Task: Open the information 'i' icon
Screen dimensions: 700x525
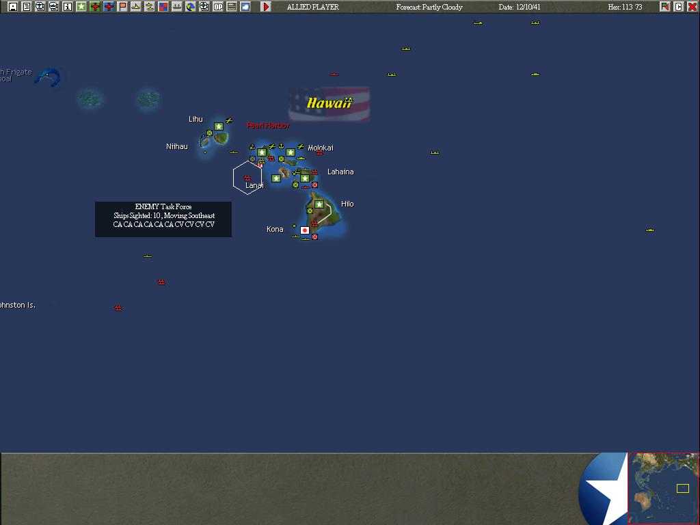Action: (x=68, y=7)
